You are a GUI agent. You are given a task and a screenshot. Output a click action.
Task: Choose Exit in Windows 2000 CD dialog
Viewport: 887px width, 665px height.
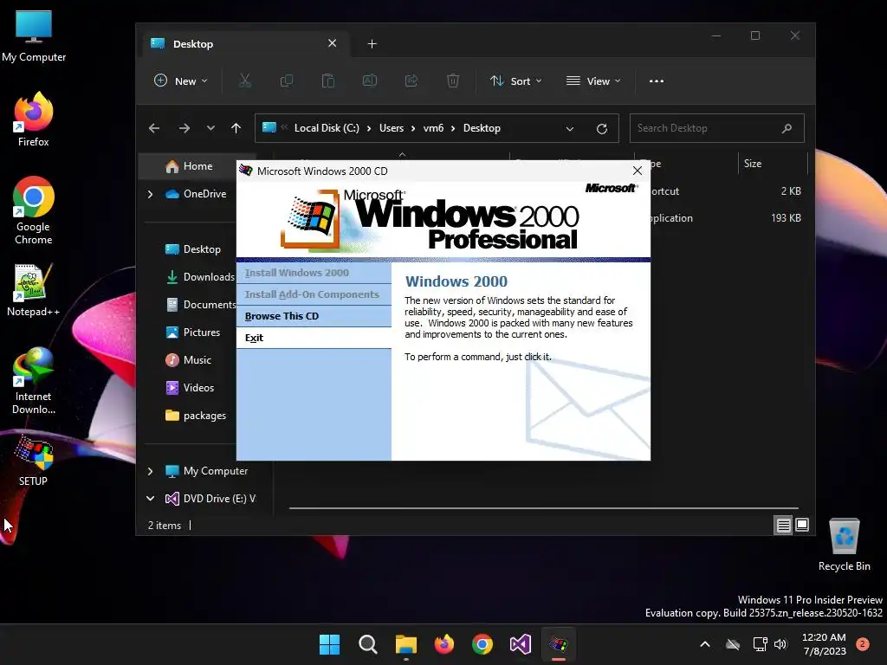pyautogui.click(x=314, y=338)
